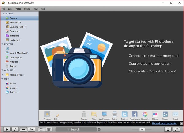Click the Protect icon in bottom toolbar

(47, 115)
